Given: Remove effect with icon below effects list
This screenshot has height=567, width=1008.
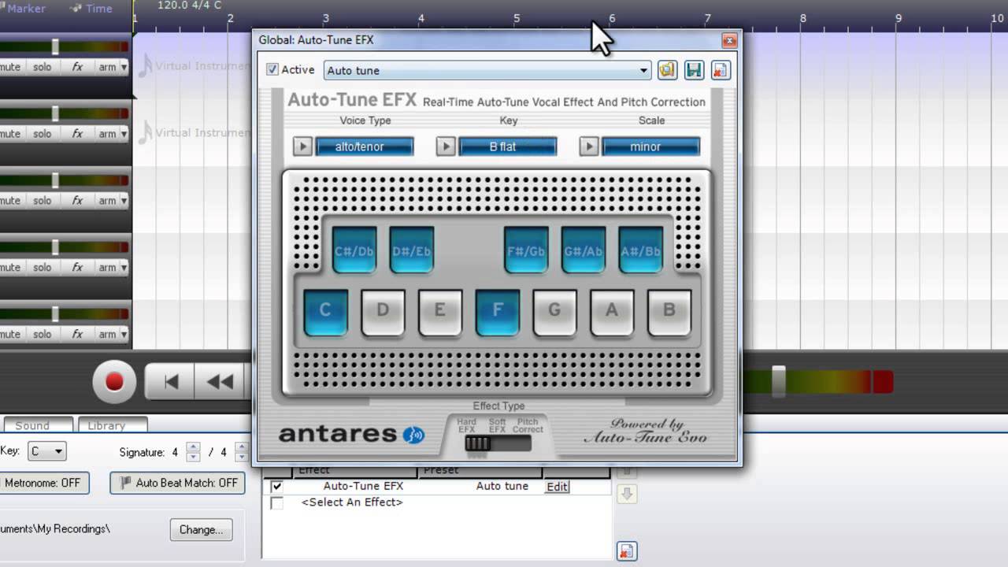Looking at the screenshot, I should [x=627, y=550].
